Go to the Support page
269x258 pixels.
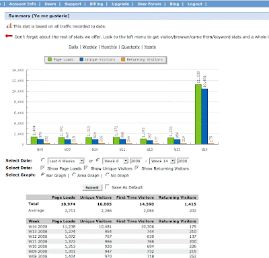point(73,4)
